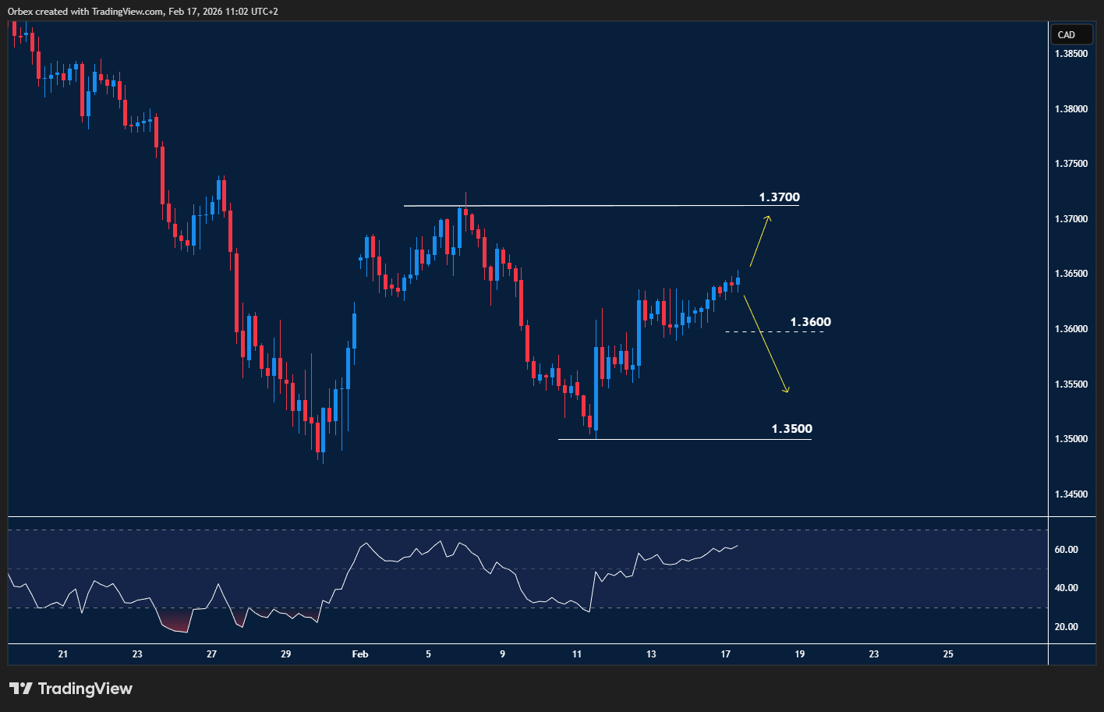
Task: Click the TradingView logo at bottom left
Action: pyautogui.click(x=69, y=688)
